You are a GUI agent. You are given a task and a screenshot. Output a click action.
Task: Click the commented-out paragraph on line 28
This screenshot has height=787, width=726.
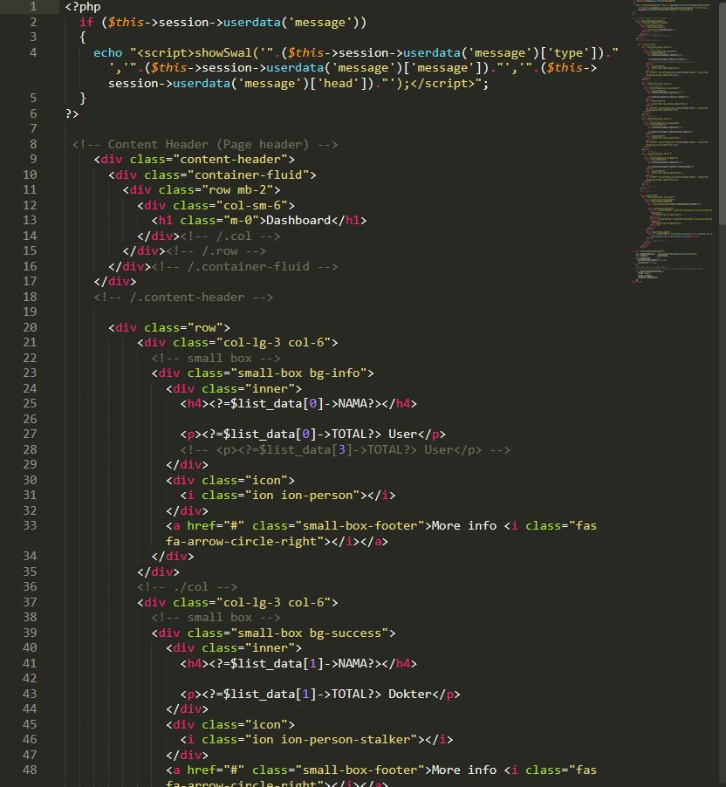pos(345,449)
